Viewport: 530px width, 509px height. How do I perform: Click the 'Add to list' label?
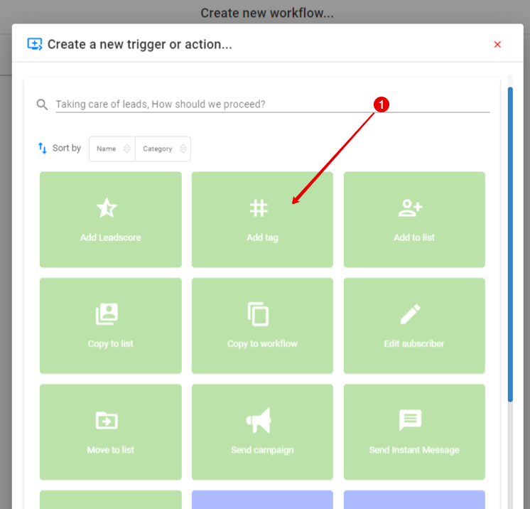pyautogui.click(x=414, y=237)
